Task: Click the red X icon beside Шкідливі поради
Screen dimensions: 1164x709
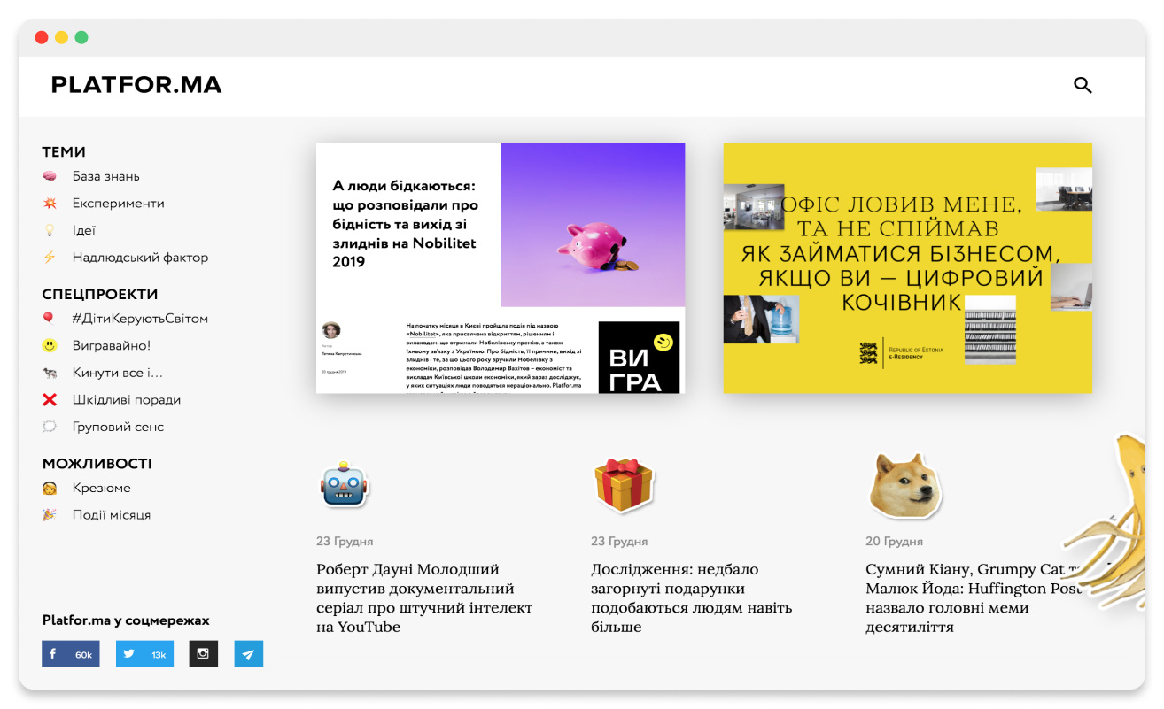Action: click(50, 400)
